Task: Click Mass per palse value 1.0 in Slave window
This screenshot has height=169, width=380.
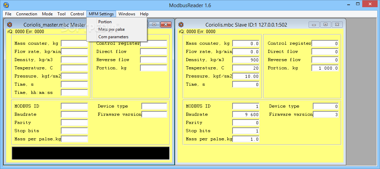Action: 246,139
